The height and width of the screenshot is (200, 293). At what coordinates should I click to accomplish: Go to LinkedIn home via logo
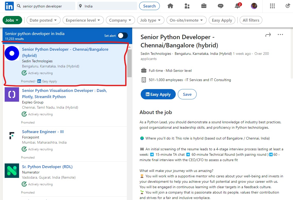coord(9,6)
